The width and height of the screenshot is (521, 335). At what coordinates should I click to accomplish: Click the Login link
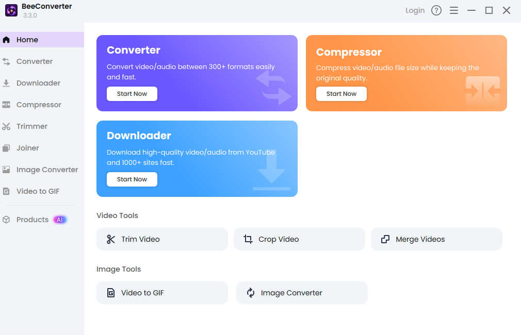coord(415,10)
